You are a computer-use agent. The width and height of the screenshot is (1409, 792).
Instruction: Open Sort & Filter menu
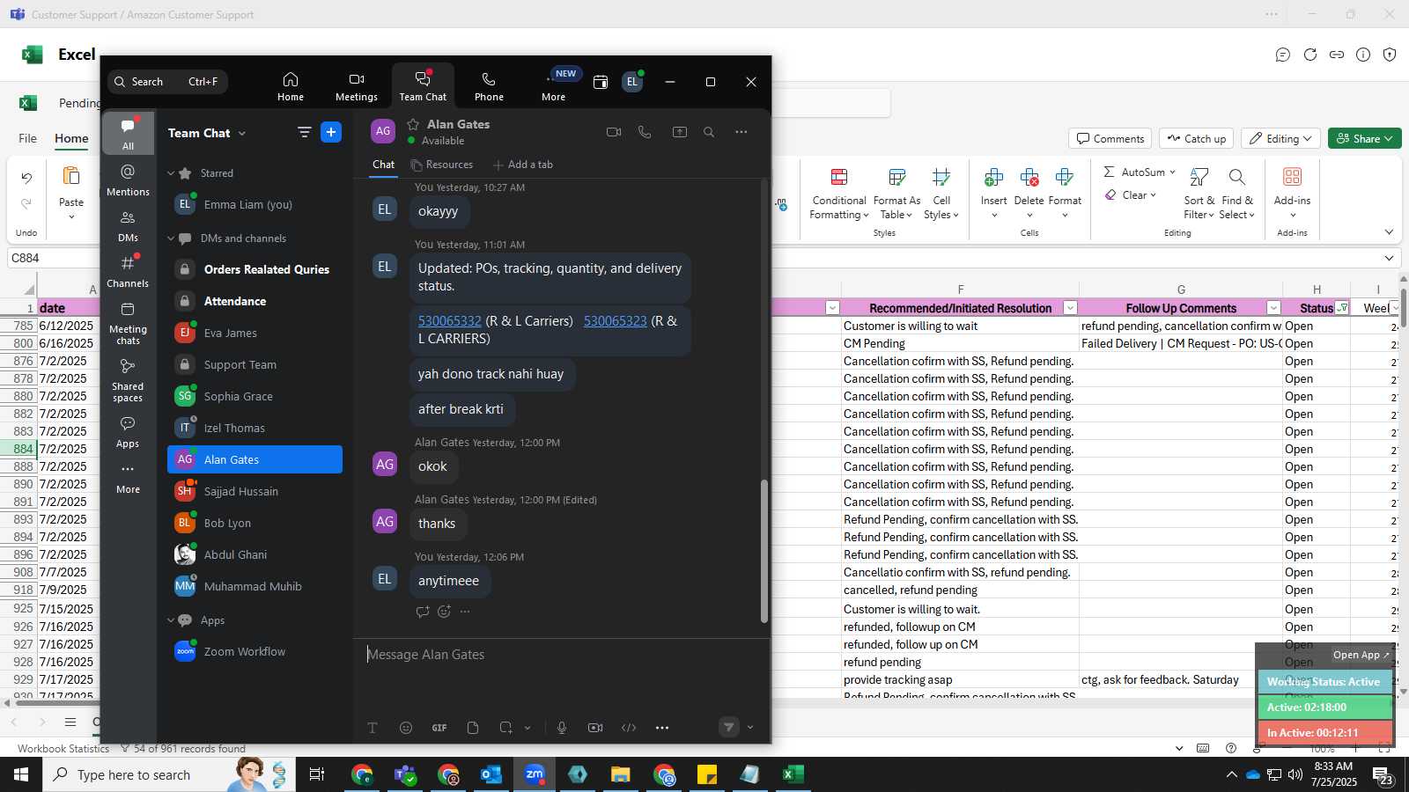coord(1199,194)
